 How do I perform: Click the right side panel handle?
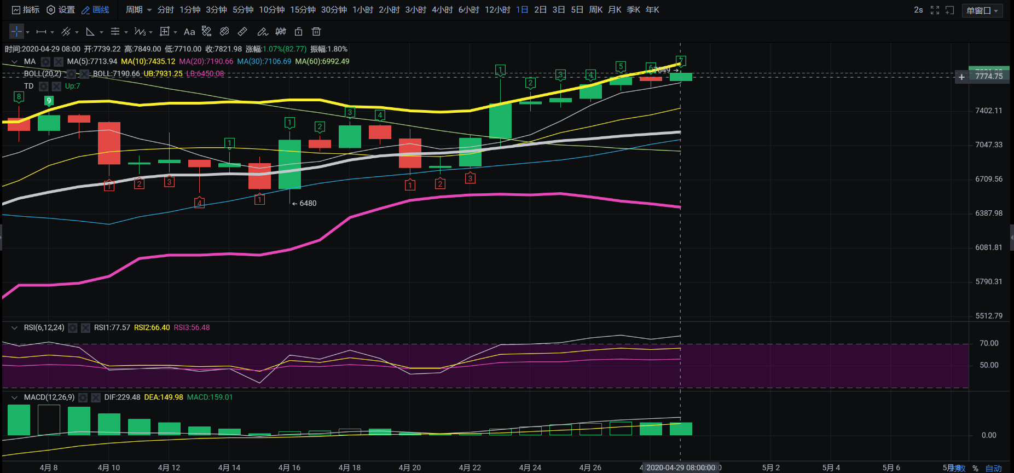point(1012,238)
